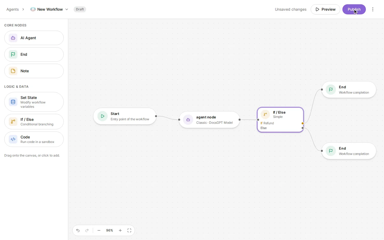Viewport: 384px width, 240px height.
Task: Click the If / Else branch icon in sidebar
Action: 13,122
